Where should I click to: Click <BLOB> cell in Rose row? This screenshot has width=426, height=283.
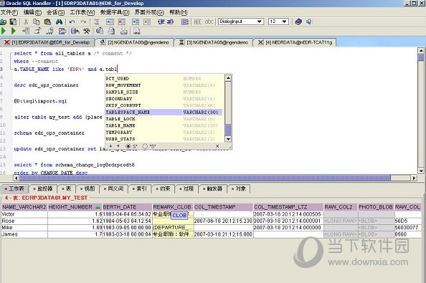[376, 221]
